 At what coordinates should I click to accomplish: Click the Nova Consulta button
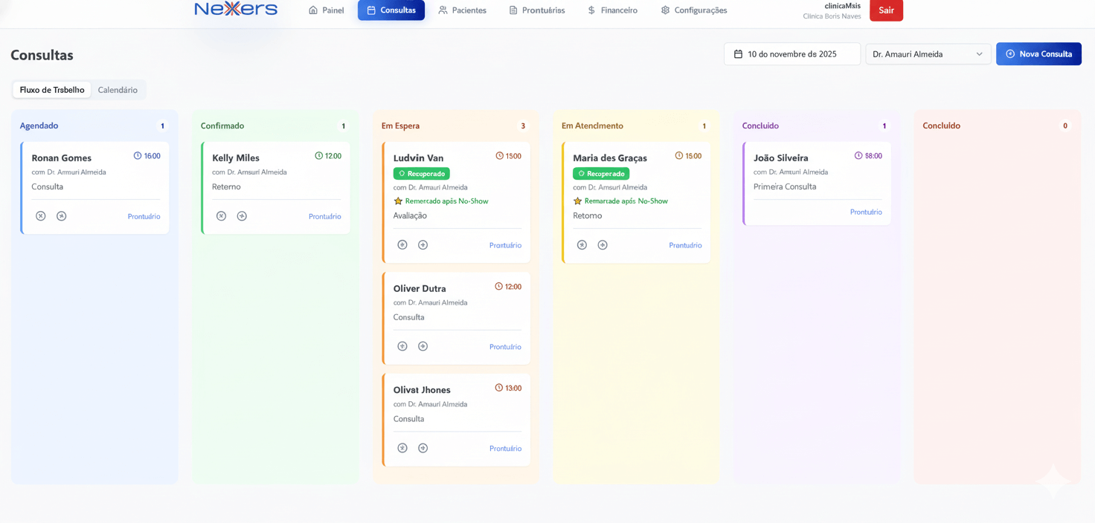1038,53
